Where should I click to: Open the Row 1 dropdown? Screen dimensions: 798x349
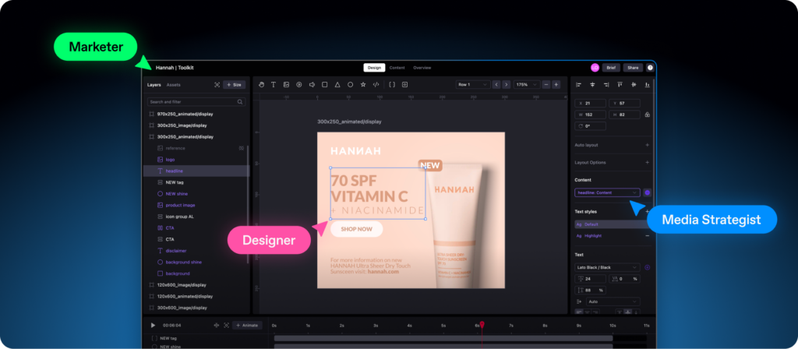pos(473,84)
